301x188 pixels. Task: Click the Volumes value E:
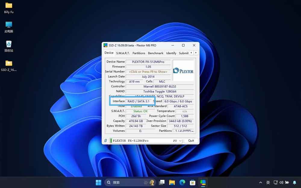(140, 131)
